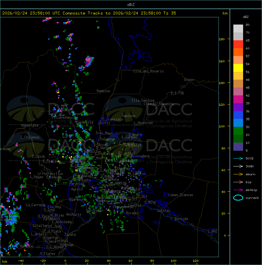This screenshot has height=265, width=262.
Task: Click the 'dBZ' title at top
Action: 131,4
